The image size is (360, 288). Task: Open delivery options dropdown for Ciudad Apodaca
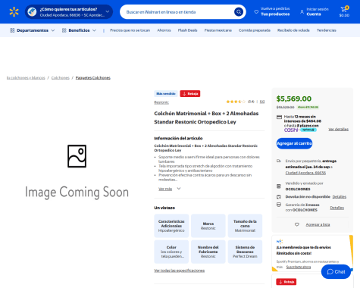click(69, 12)
